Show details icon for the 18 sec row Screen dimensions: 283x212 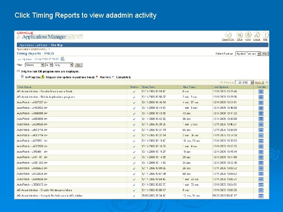coord(261,152)
